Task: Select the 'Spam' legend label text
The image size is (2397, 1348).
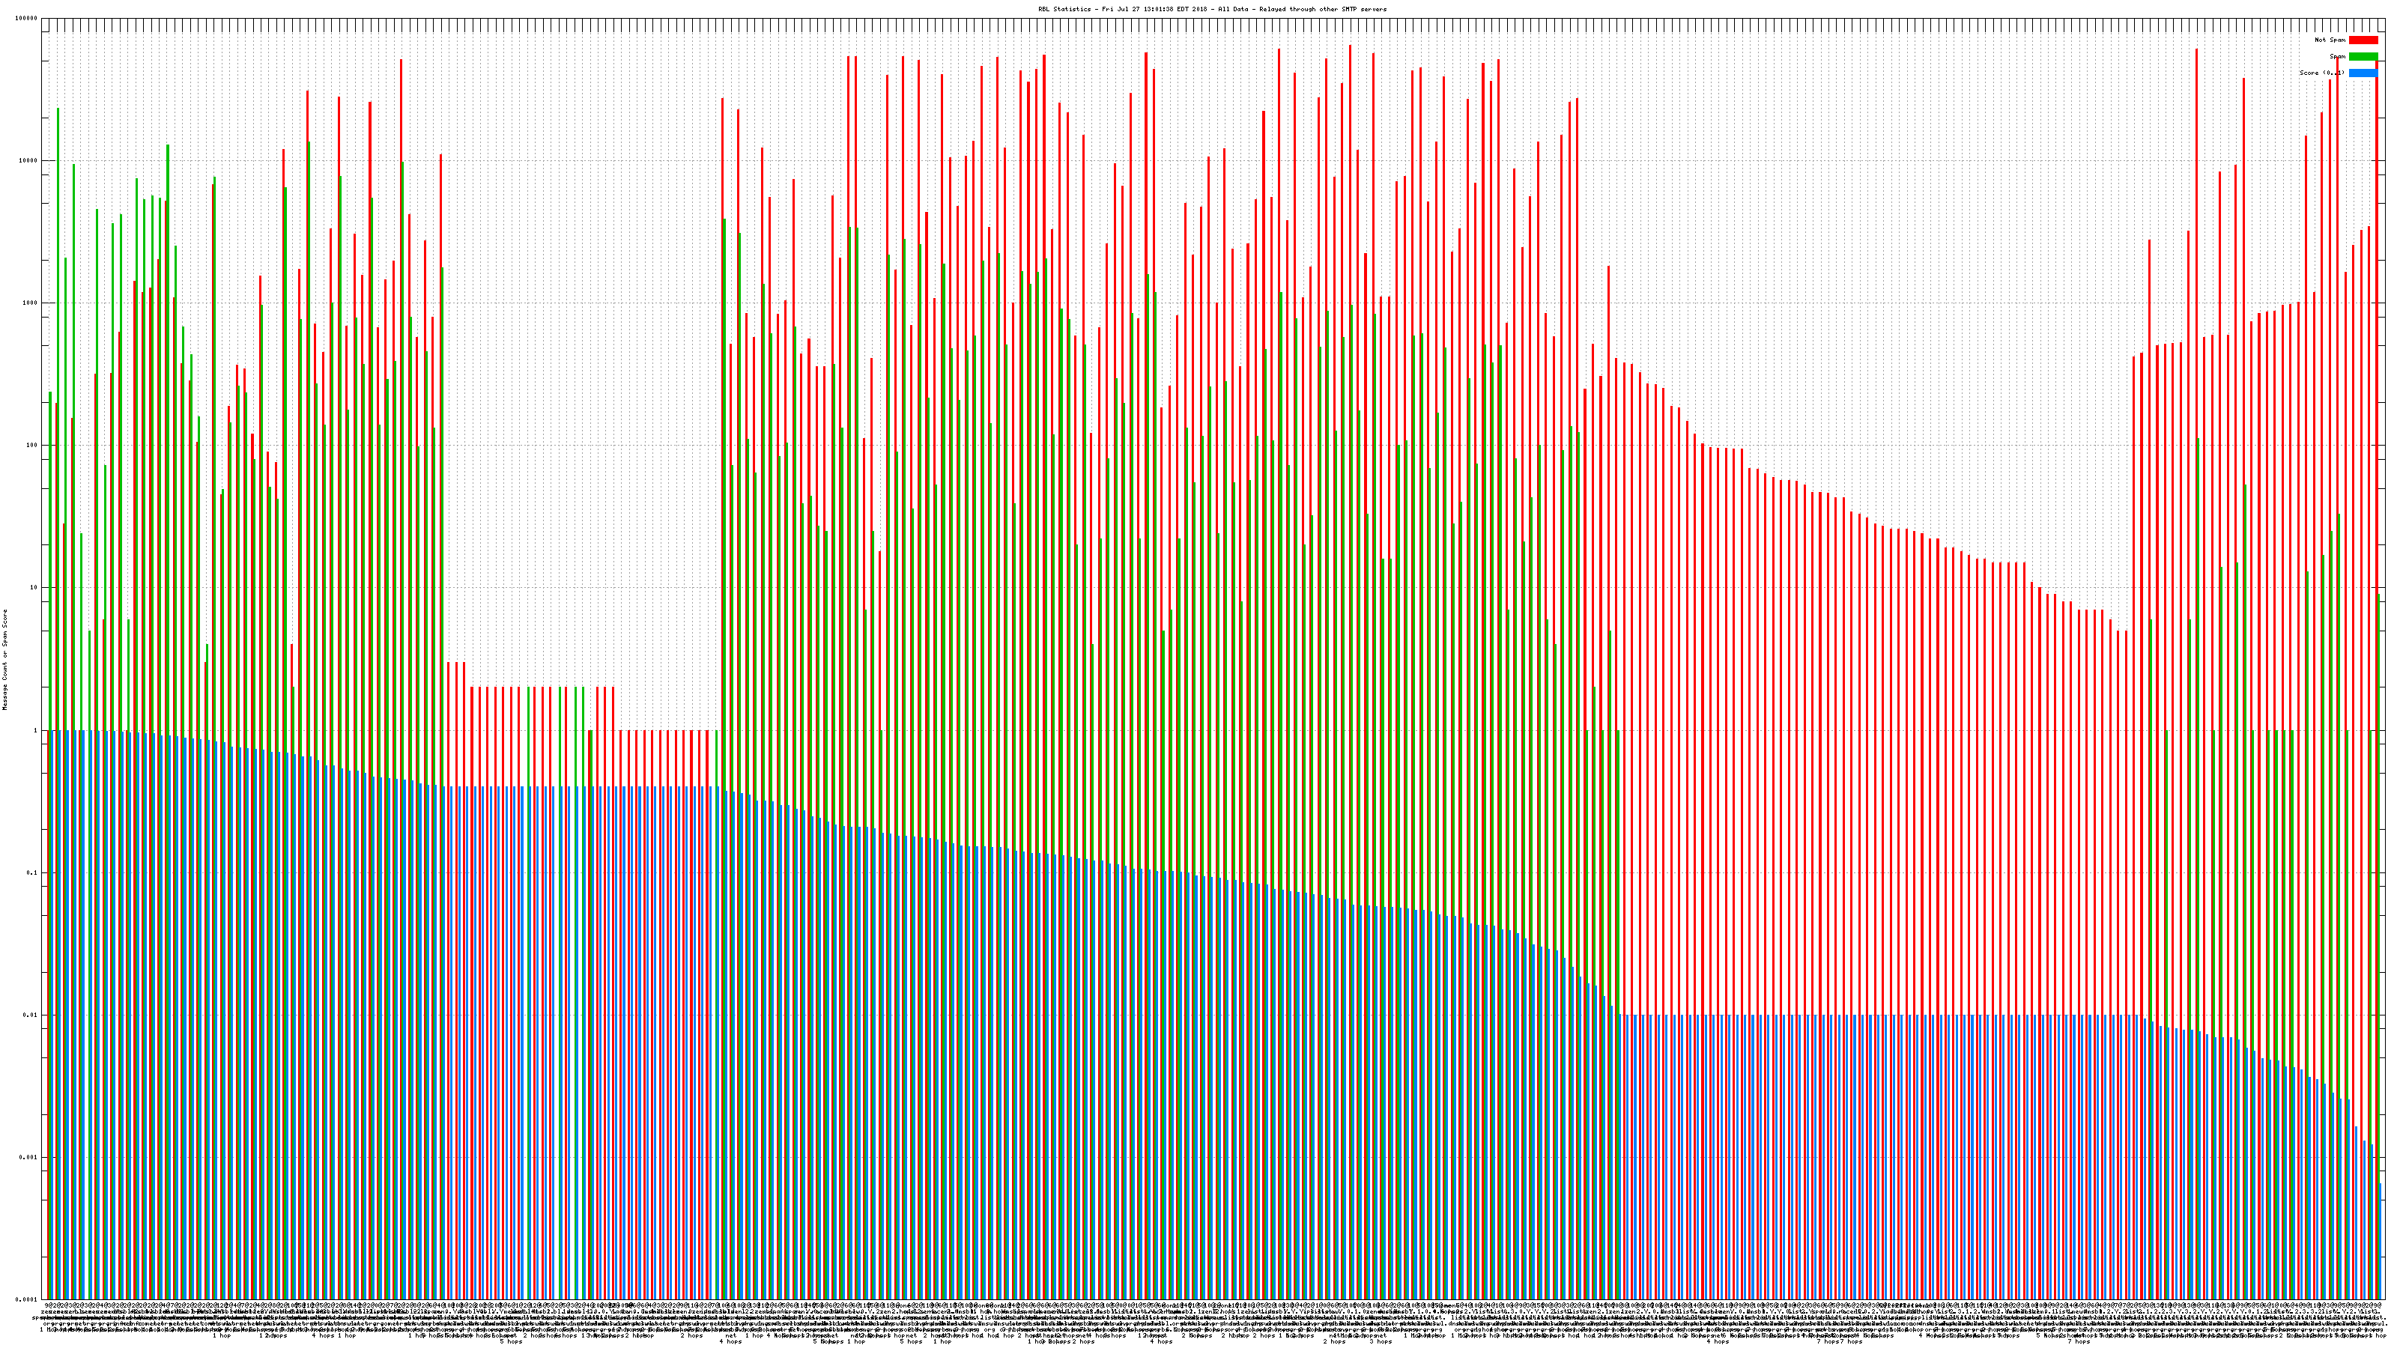Action: pyautogui.click(x=2337, y=57)
